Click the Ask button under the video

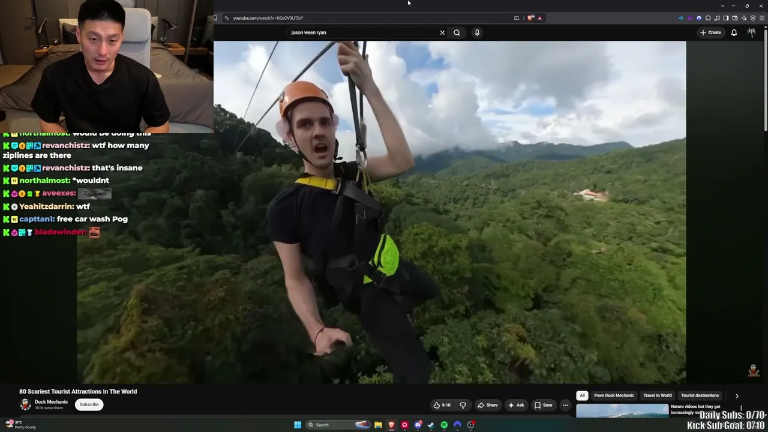515,405
